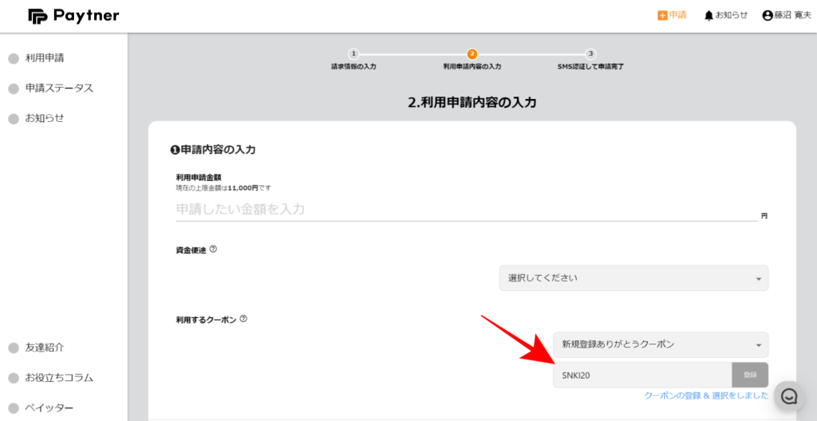
Task: Click the user account avatar icon
Action: tap(768, 16)
